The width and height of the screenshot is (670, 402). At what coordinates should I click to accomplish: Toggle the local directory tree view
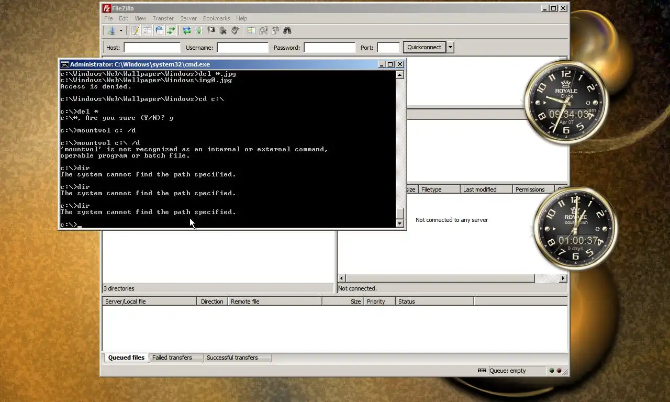147,31
